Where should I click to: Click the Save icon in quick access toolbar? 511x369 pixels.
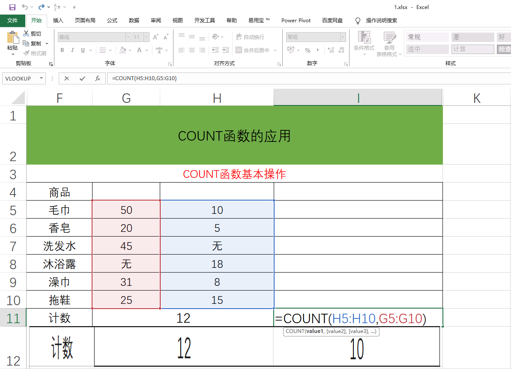(12, 7)
